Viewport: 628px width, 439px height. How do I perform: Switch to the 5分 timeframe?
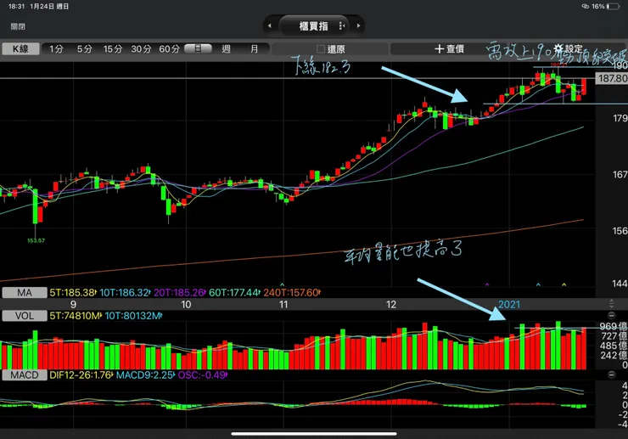[x=85, y=49]
